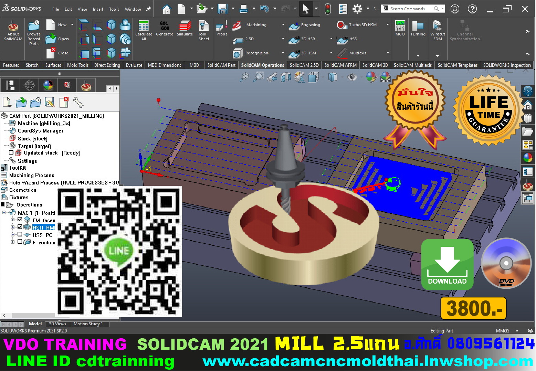This screenshot has height=371, width=536.
Task: Collapse the MAC 1 tree node
Action: click(4, 213)
